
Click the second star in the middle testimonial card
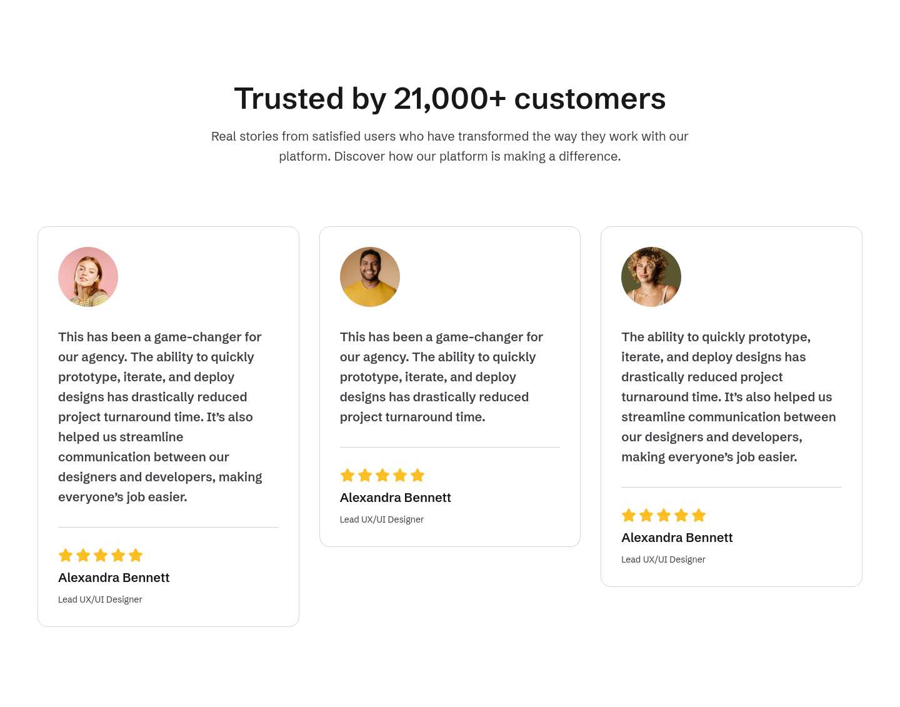click(365, 475)
